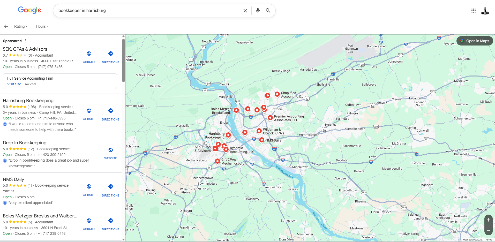Click Open in Maps button
Viewport: 495px width, 242px height.
(x=475, y=41)
